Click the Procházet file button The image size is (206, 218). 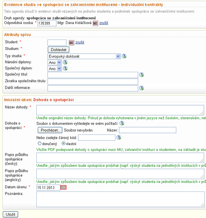point(50,130)
